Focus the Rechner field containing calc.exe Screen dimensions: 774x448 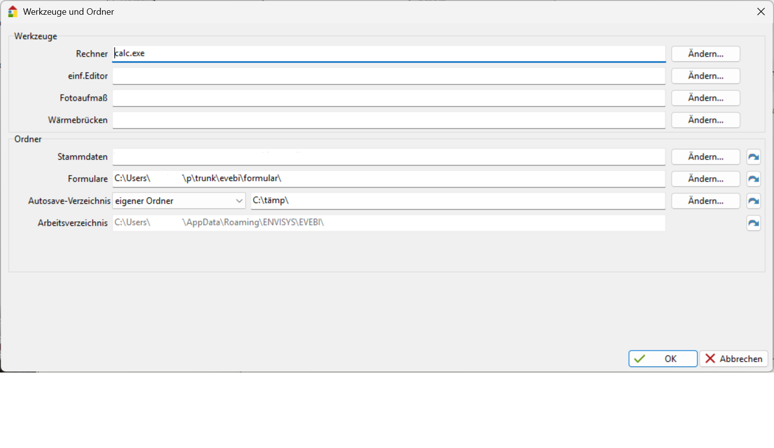tap(388, 53)
